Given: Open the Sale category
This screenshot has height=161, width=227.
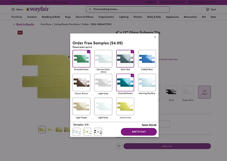Looking at the screenshot, I should [x=213, y=17].
